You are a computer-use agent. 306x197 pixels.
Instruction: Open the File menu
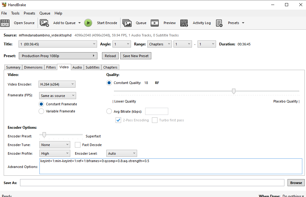coord(4,13)
